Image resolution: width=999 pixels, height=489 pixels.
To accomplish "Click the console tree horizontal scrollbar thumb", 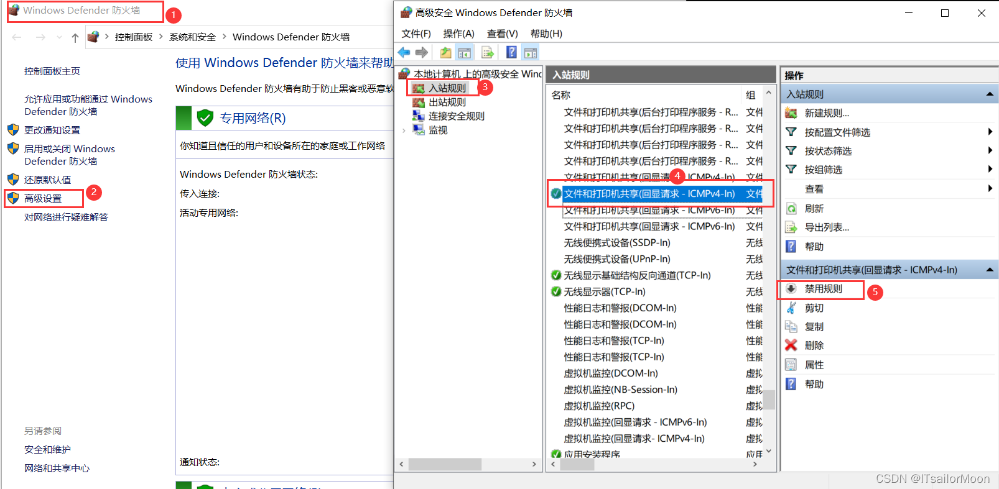I will pos(445,464).
